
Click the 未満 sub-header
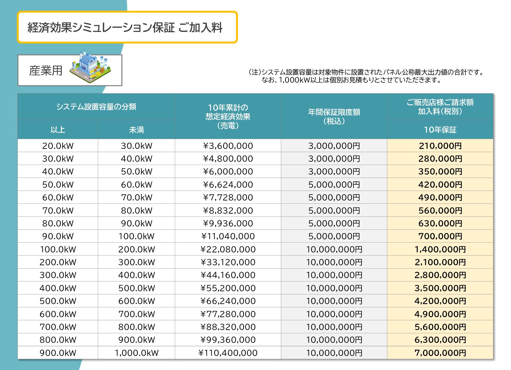pos(136,129)
